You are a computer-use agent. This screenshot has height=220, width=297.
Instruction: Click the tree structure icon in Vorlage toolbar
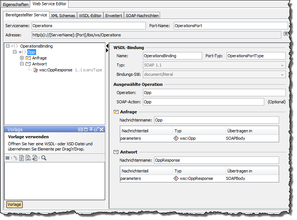pyautogui.click(x=15, y=158)
